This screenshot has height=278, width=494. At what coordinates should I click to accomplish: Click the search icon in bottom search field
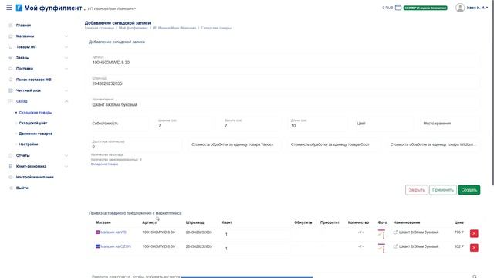(x=475, y=276)
